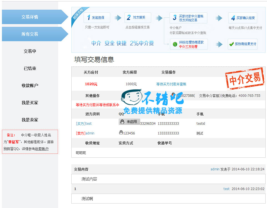Click the arrow icon after step 2
The width and height of the screenshot is (267, 208).
coord(159,18)
